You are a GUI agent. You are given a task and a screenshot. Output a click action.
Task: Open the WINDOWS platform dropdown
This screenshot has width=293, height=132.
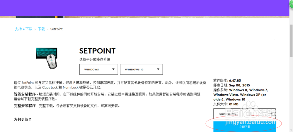click(x=99, y=69)
